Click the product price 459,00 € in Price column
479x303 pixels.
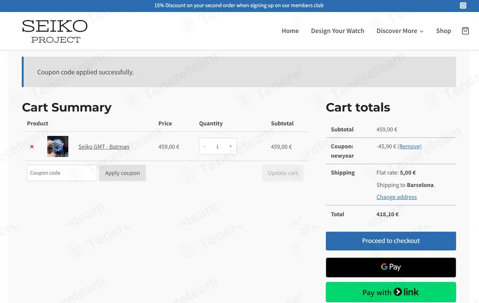(x=169, y=147)
